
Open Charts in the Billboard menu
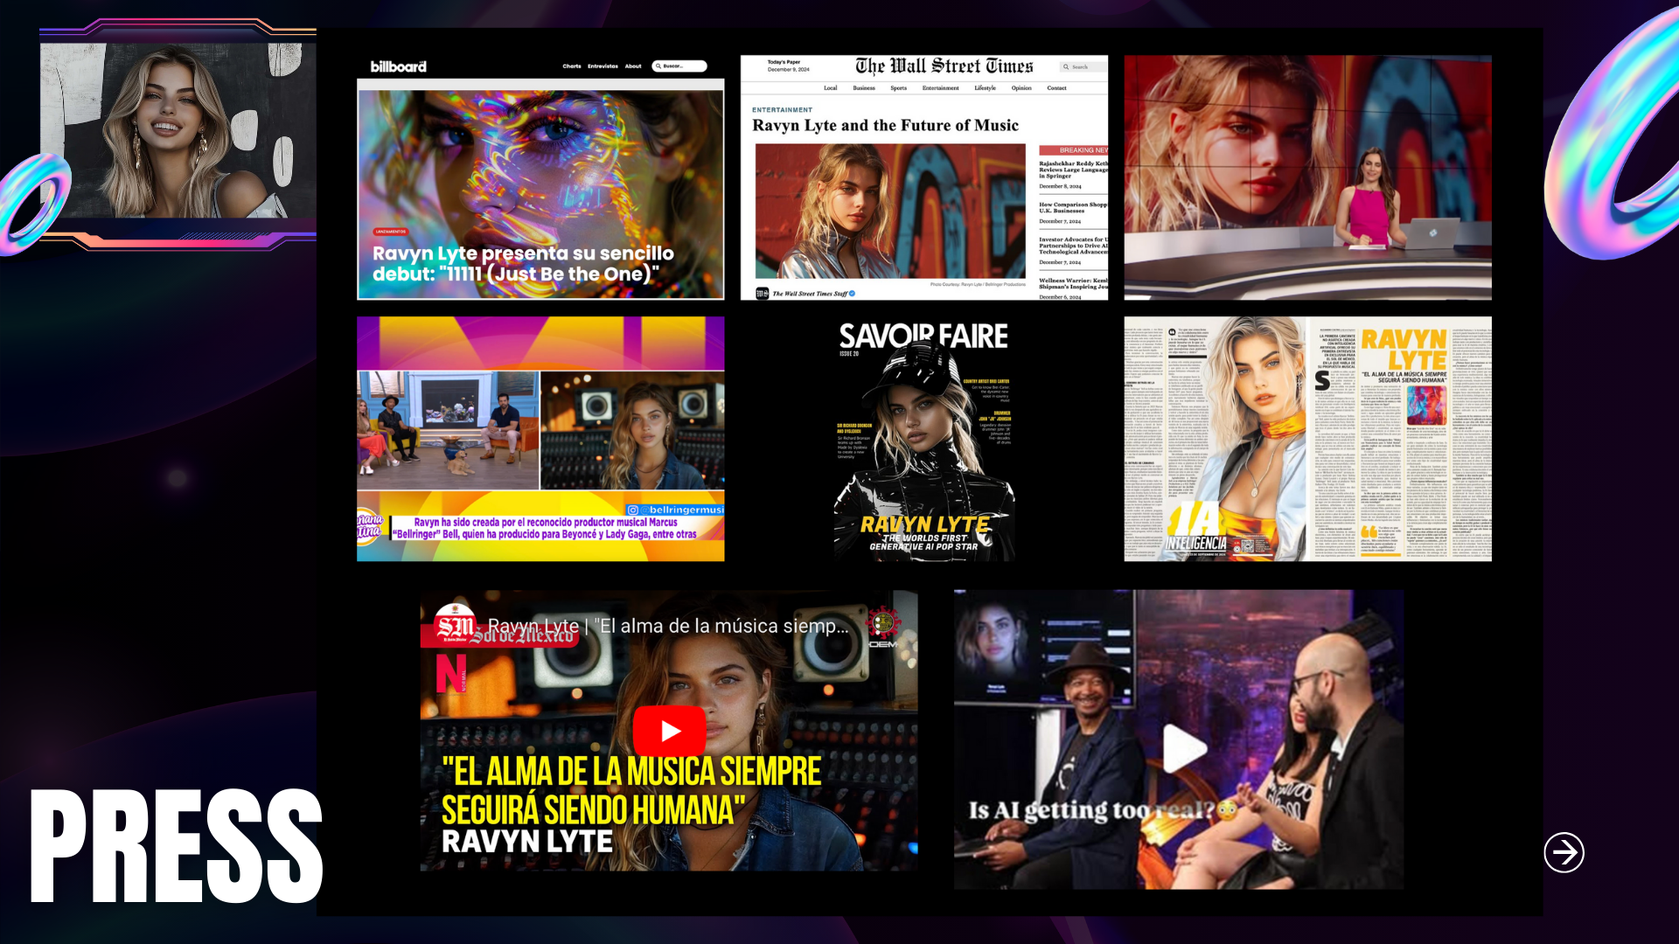pos(572,66)
